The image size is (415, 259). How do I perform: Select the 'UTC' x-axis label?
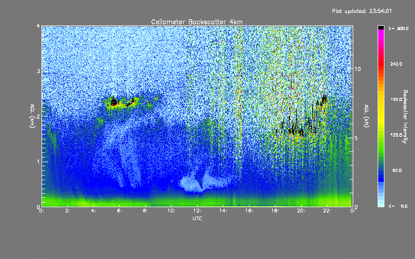coord(197,219)
